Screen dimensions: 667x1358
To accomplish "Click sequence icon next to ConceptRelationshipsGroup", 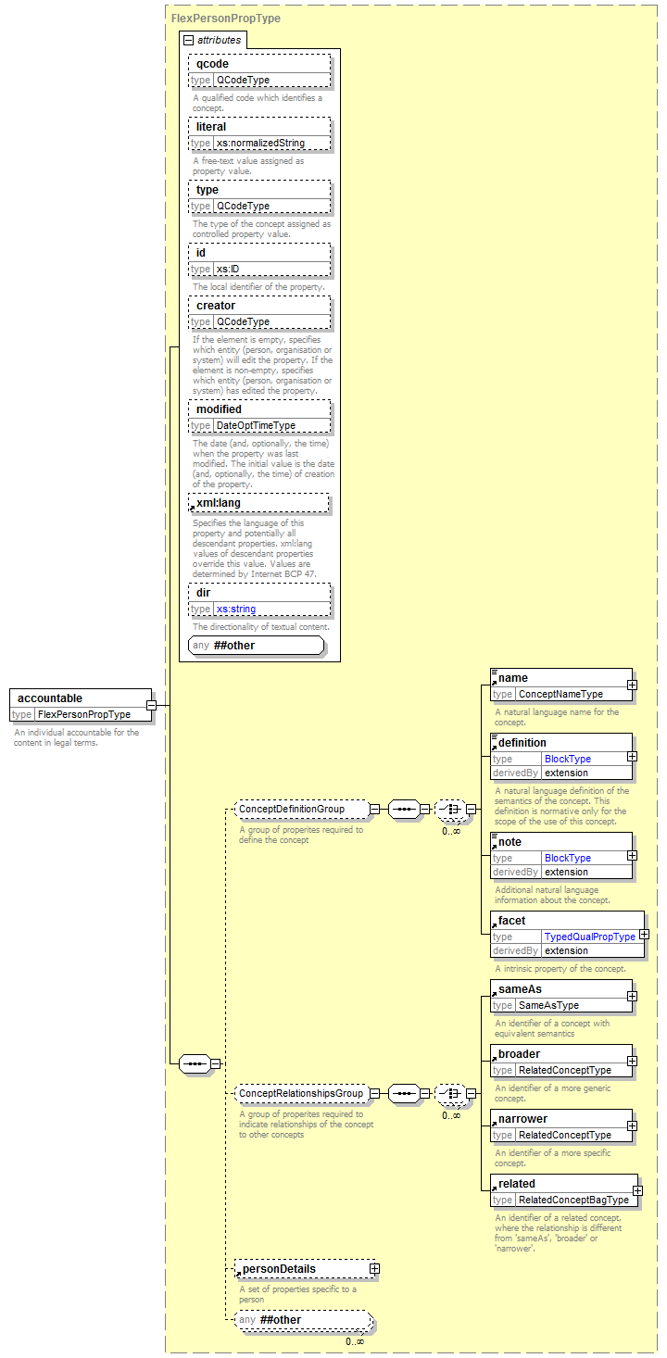I will pos(403,1093).
